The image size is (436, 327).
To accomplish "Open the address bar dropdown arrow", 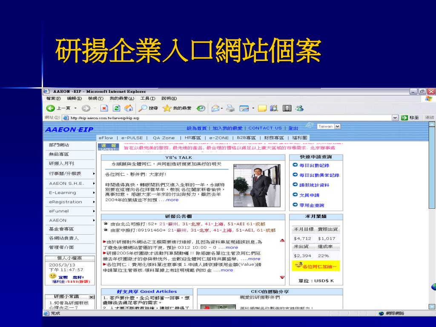I will point(395,118).
